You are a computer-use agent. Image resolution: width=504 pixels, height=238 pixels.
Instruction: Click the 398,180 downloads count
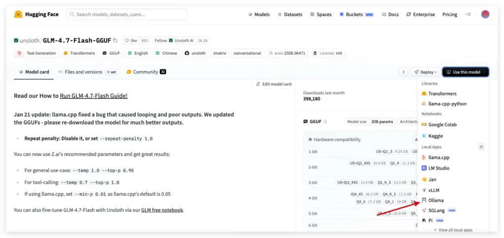(312, 99)
